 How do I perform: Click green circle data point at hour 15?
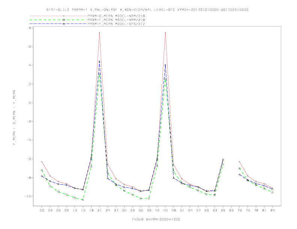83,200
